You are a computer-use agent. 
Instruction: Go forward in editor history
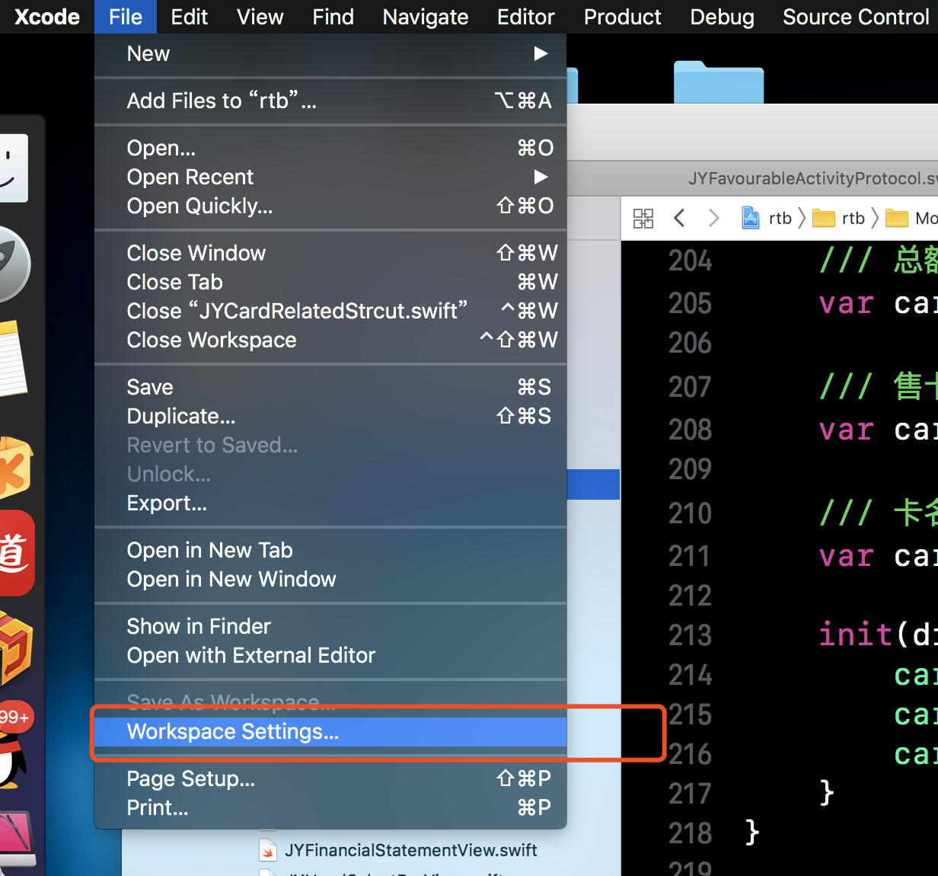click(713, 219)
